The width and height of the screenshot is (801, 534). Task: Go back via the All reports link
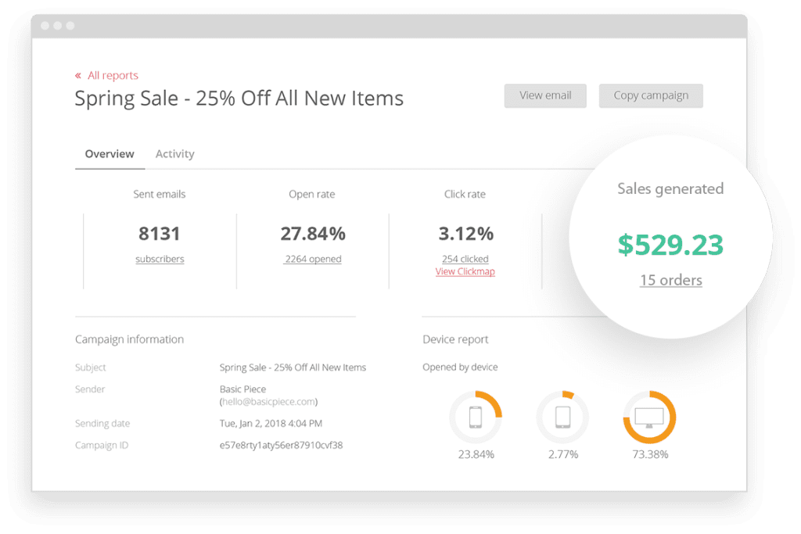point(113,76)
